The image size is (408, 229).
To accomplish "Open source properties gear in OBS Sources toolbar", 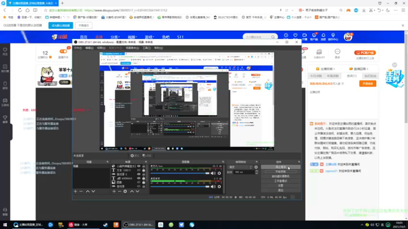I will (x=125, y=191).
